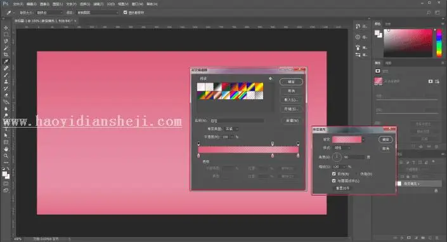447x242 pixels.
Task: Click Cancel in Gradient Editor dialog
Action: click(291, 91)
